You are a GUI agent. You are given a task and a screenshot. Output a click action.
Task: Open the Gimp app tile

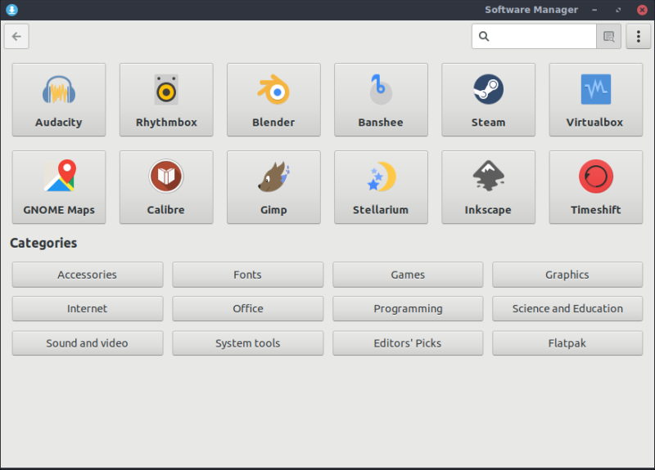[273, 187]
